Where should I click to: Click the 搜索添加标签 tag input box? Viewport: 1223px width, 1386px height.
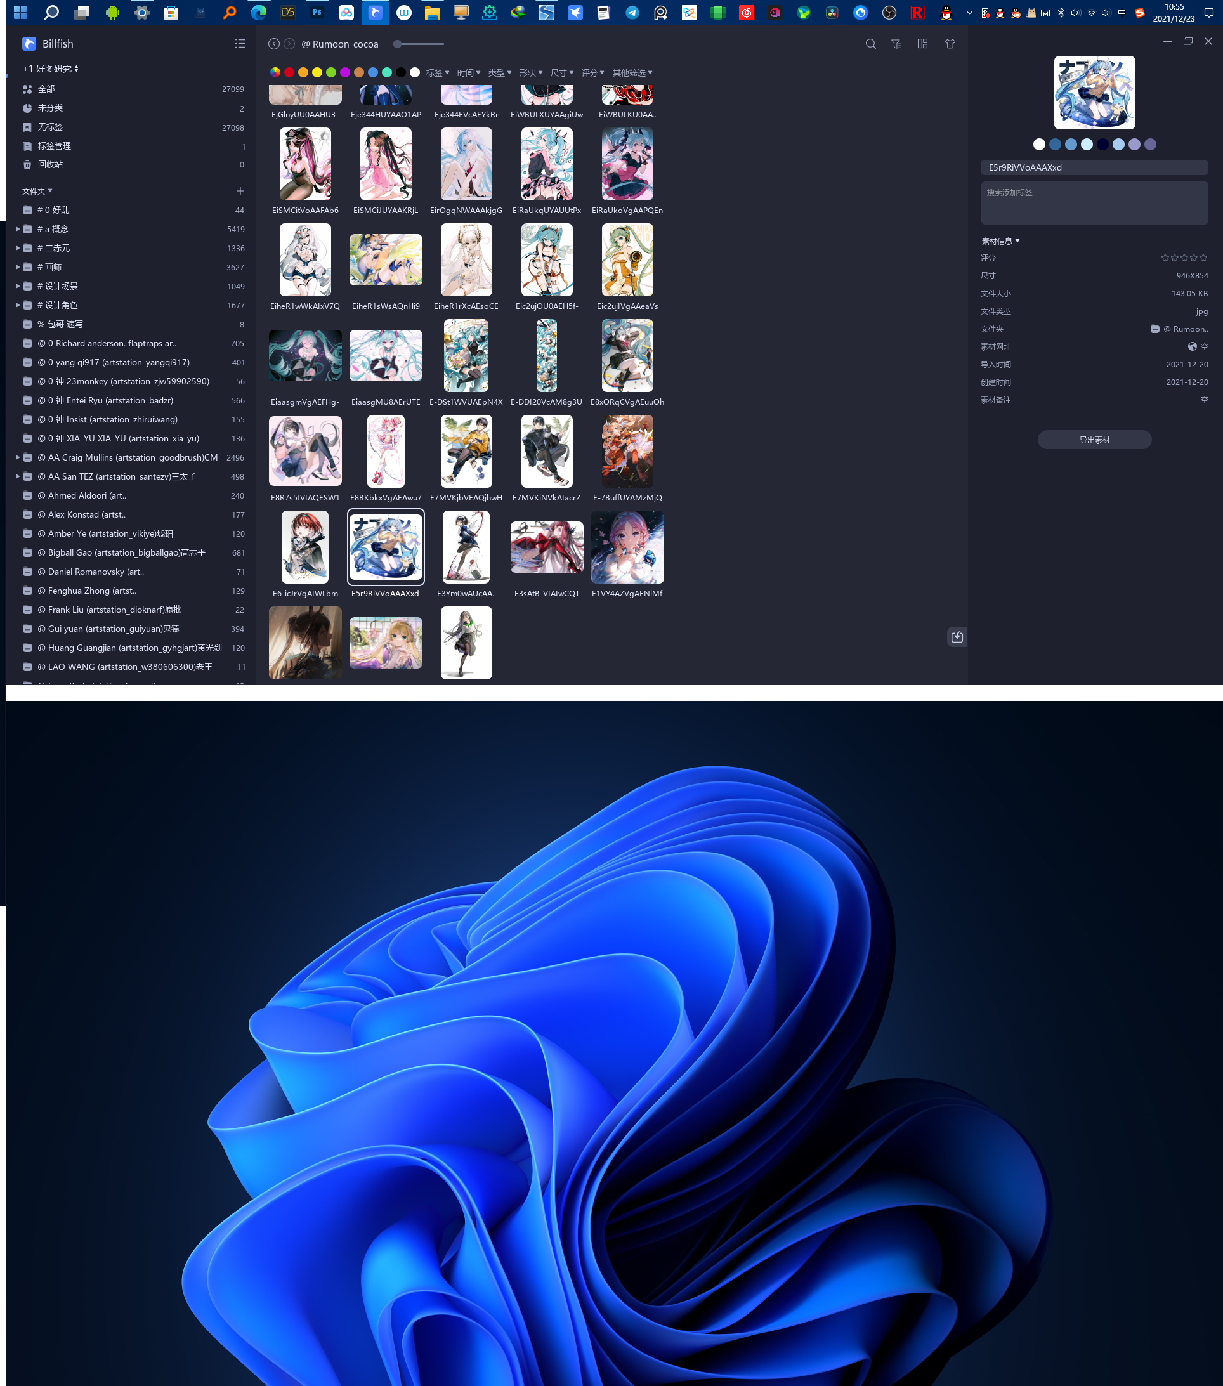coord(1094,203)
